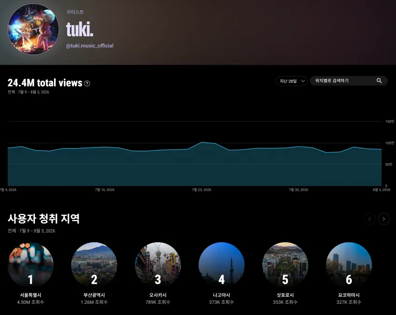Viewport: 396px width, 315px height.
Task: Click the 7월 23, 2026 chart axis date
Action: coord(202,190)
